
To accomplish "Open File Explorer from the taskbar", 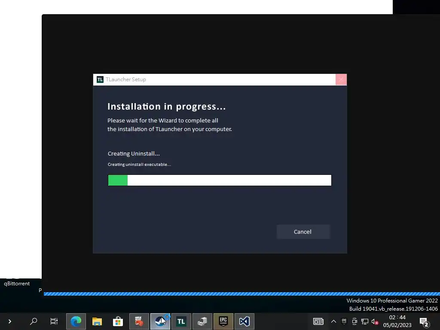I will click(x=97, y=321).
